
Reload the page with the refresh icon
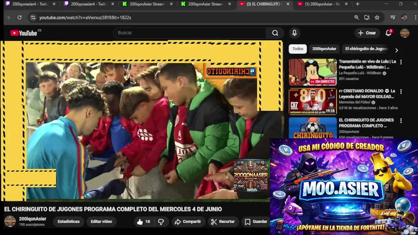click(20, 18)
